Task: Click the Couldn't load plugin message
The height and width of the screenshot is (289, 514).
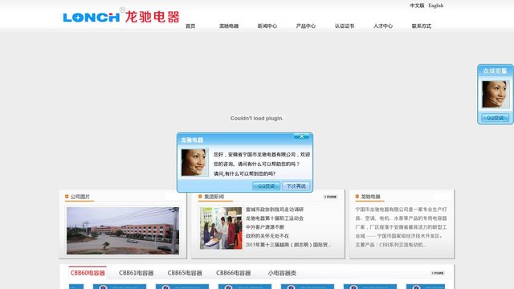Action: pos(257,118)
